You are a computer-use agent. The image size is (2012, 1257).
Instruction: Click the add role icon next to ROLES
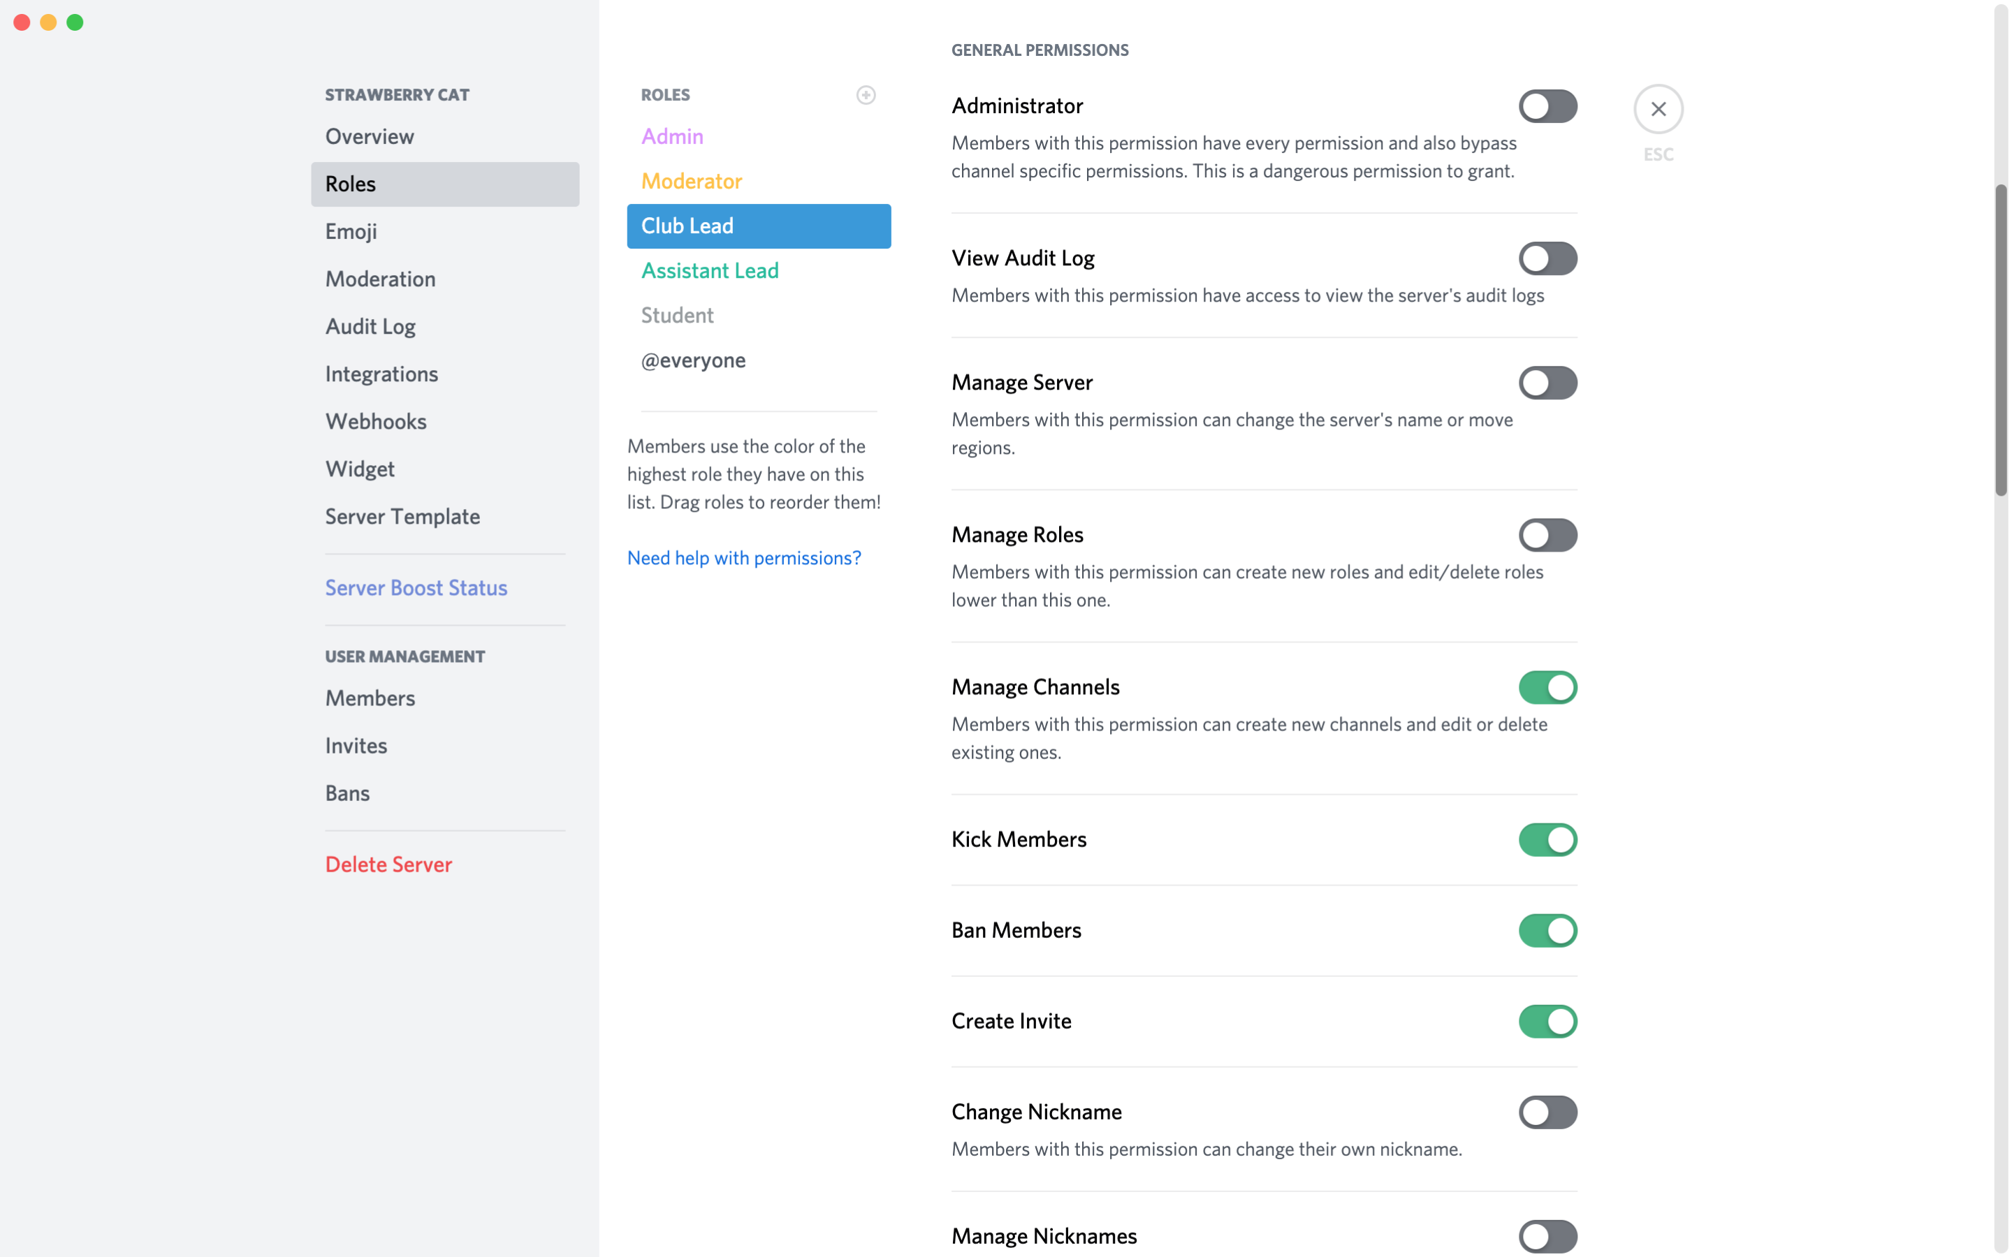[x=866, y=93]
